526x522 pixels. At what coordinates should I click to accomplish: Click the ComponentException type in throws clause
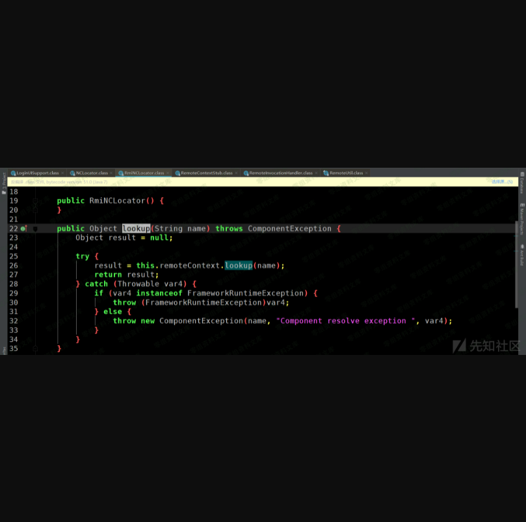tap(289, 229)
